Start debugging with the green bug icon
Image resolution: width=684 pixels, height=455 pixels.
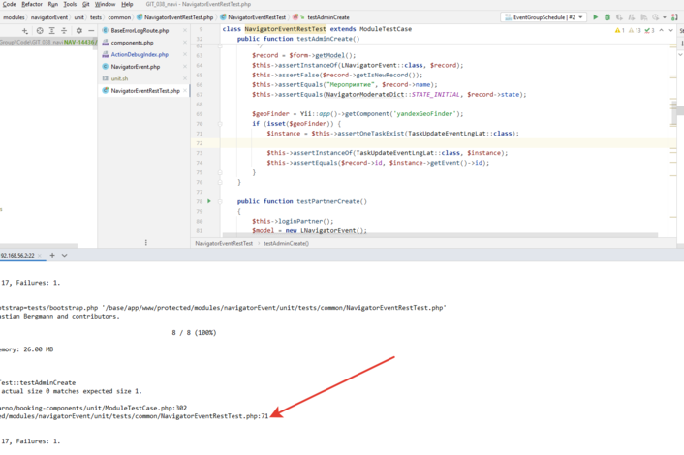607,17
